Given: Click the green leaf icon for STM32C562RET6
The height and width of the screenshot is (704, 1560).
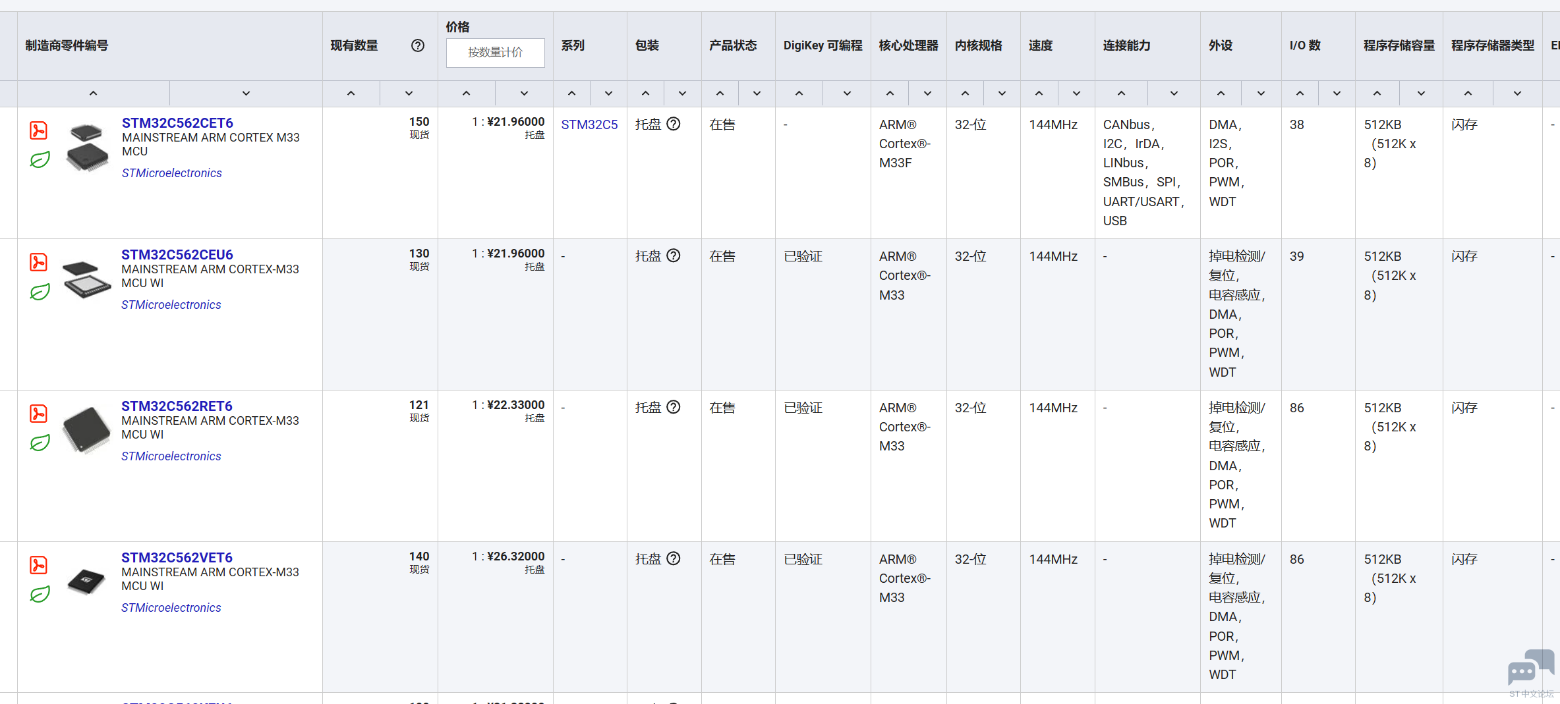Looking at the screenshot, I should pos(40,443).
